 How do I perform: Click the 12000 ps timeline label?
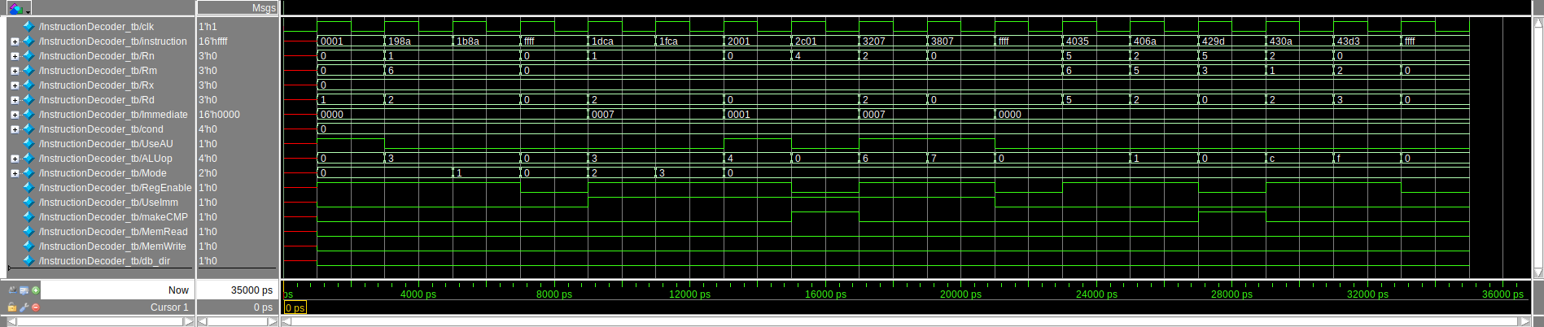[x=689, y=294]
